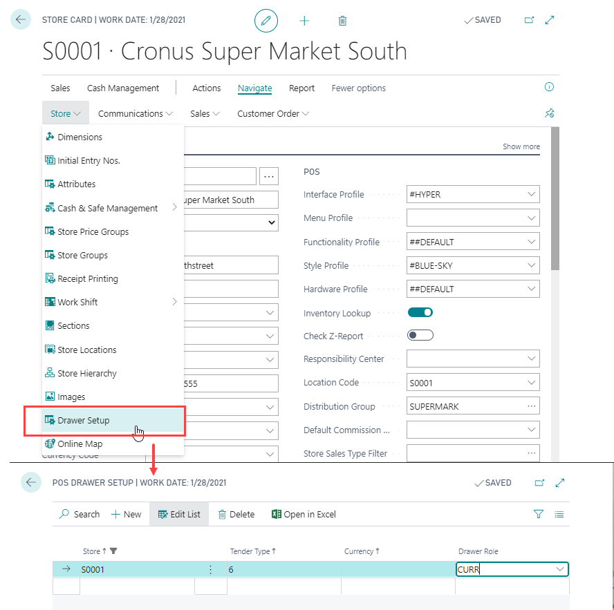Open POS Drawer Setup in a new window

pos(539,483)
